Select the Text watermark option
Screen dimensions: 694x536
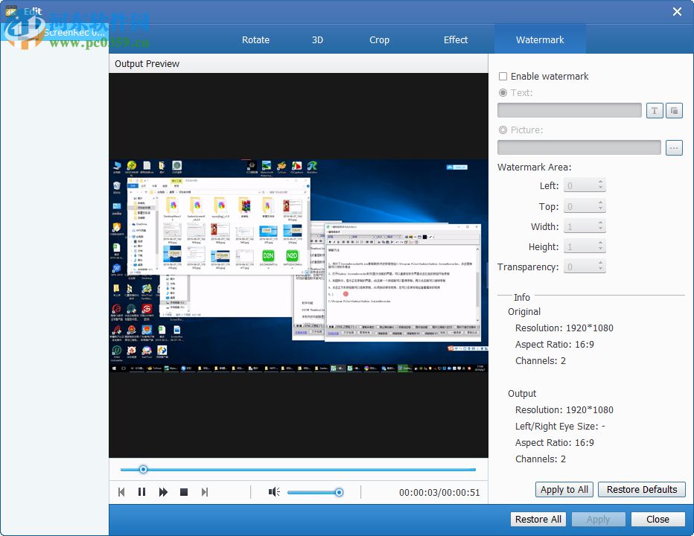click(504, 92)
